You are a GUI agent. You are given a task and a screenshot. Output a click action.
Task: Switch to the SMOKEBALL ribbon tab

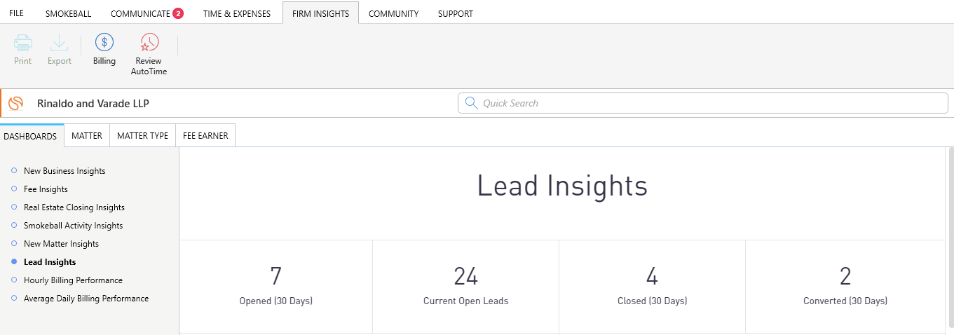coord(68,13)
